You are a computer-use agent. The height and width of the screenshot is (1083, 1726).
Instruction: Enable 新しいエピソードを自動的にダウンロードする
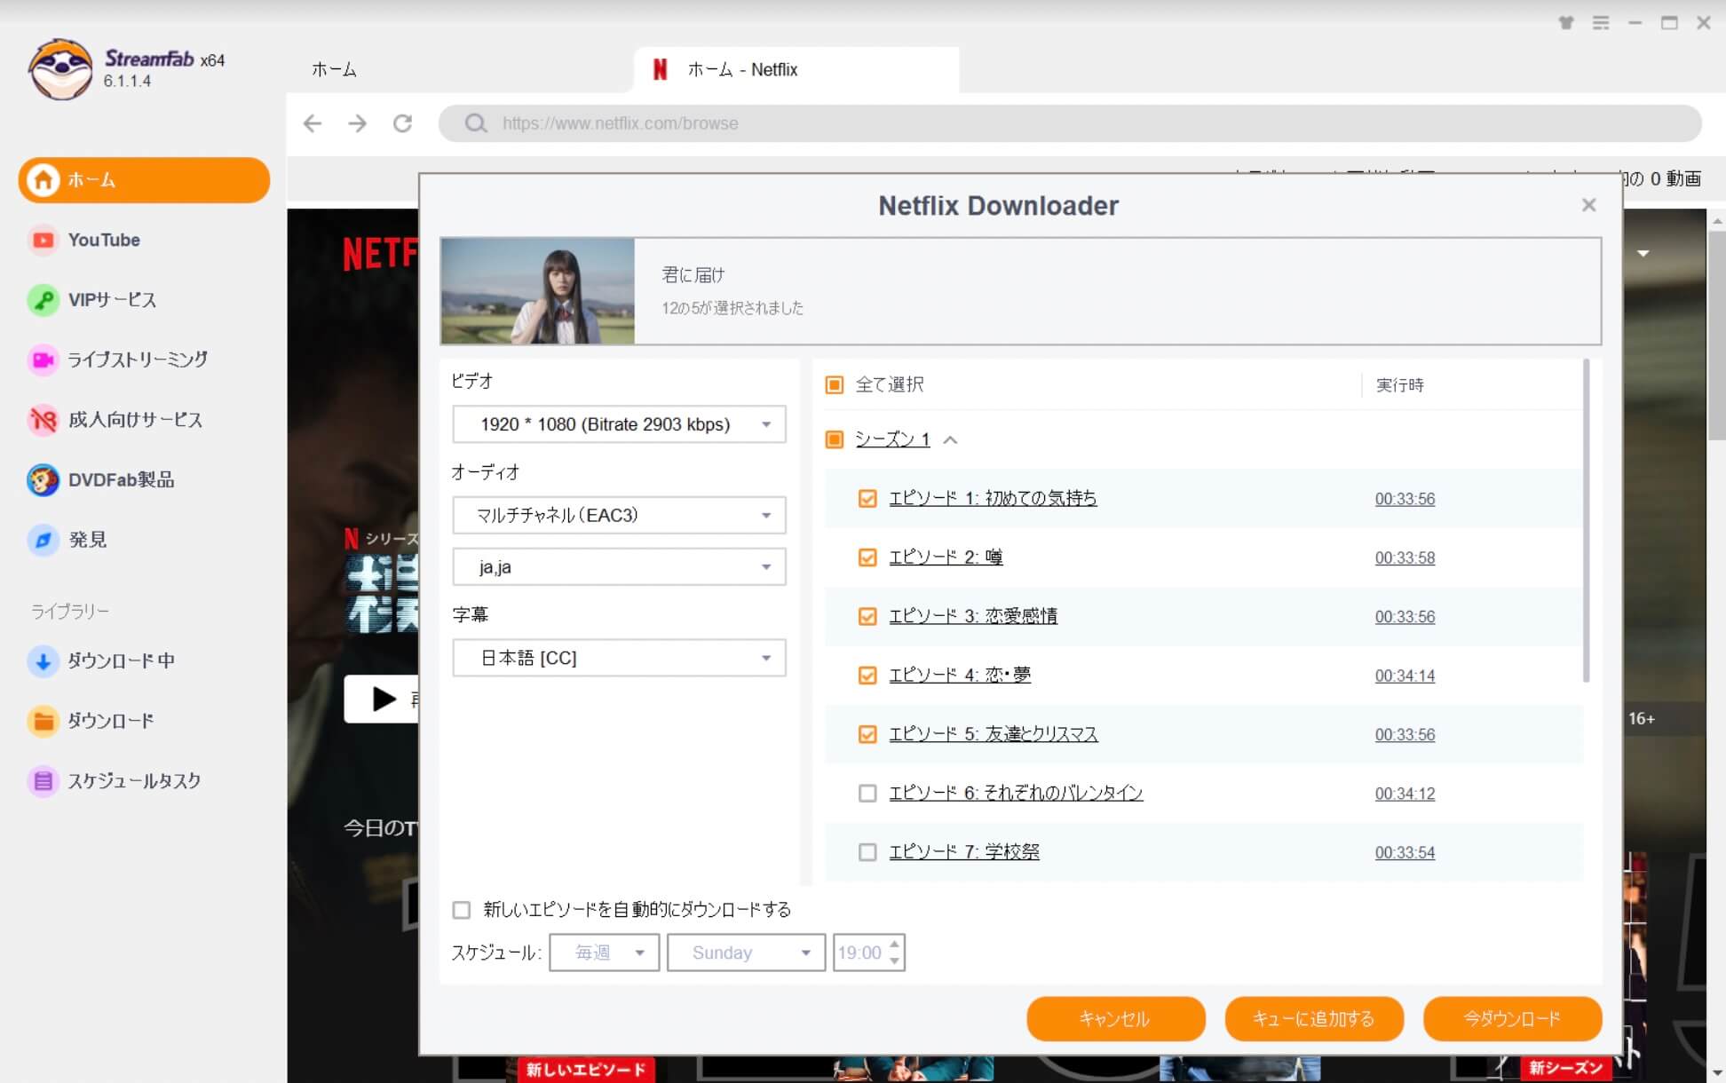[x=461, y=910]
